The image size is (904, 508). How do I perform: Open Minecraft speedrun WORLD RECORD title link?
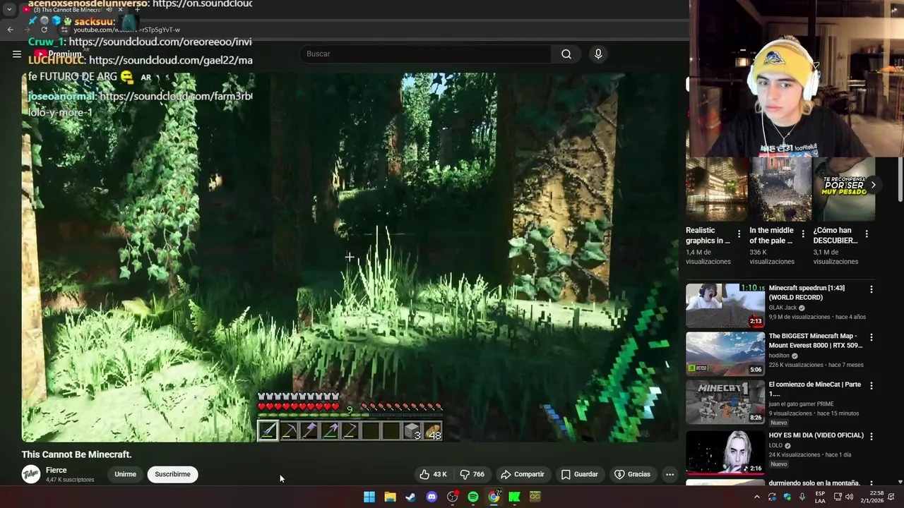pos(807,293)
